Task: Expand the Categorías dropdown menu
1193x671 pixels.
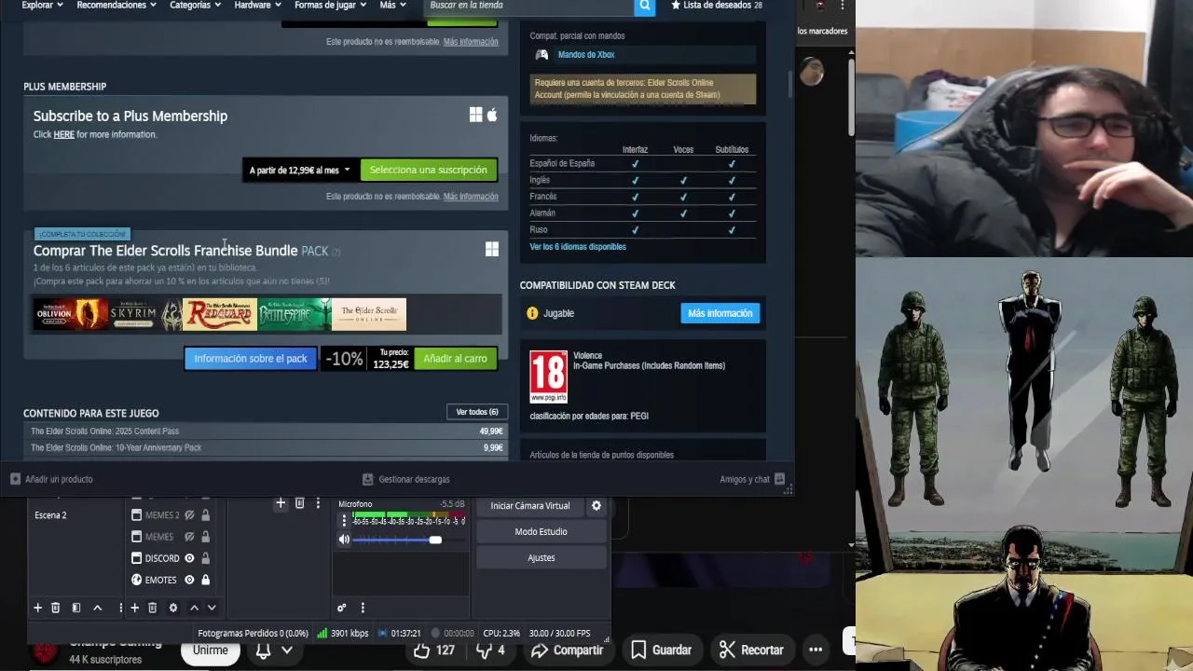Action: [x=196, y=6]
